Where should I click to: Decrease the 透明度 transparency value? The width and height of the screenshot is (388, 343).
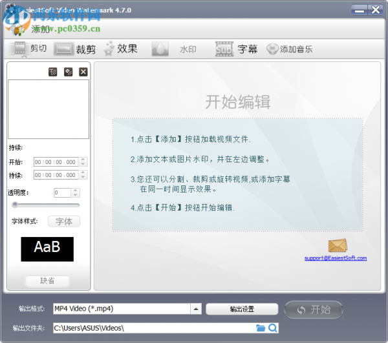(76, 195)
